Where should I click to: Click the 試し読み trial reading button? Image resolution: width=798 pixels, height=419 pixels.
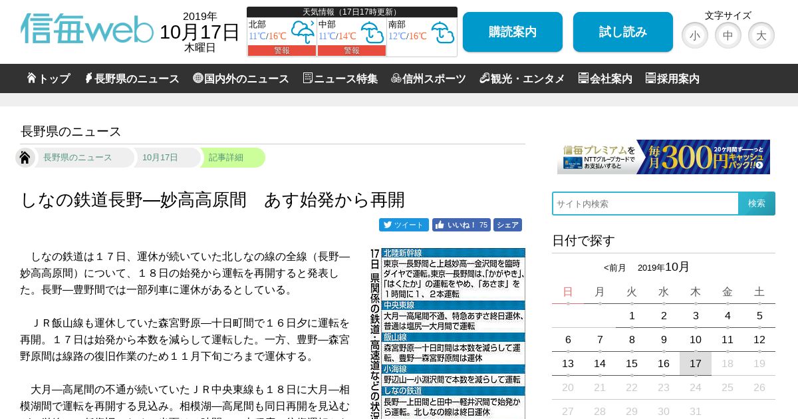623,32
